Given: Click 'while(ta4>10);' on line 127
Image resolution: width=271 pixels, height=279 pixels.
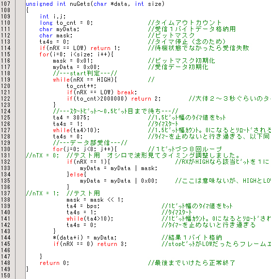Looking at the screenshot, I should 76,130.
